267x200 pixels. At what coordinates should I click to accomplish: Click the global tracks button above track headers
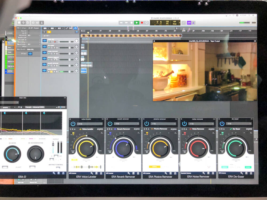(x=77, y=32)
